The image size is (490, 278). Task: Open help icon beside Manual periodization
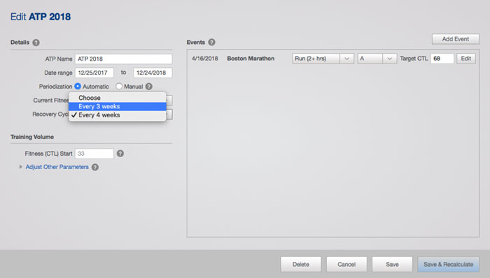click(x=149, y=87)
